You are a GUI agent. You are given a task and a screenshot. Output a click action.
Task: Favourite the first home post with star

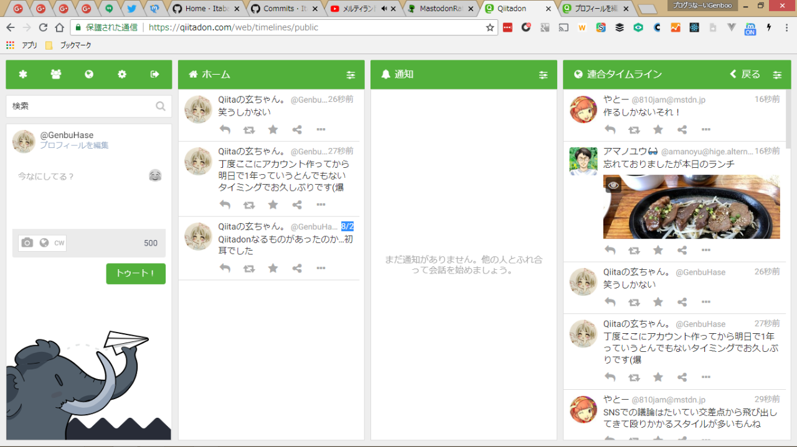(273, 129)
